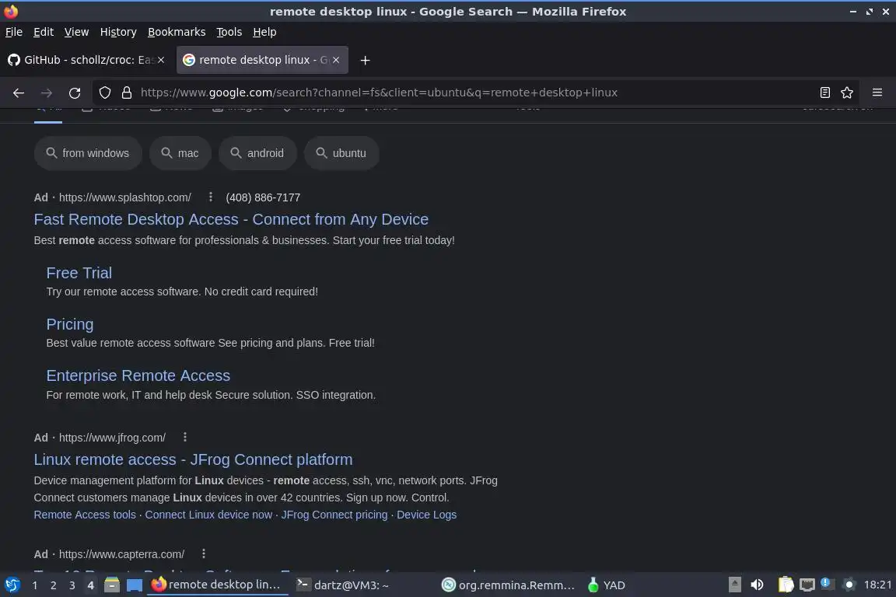This screenshot has width=896, height=597.
Task: Switch to workspace 1 in taskbar
Action: 35,585
